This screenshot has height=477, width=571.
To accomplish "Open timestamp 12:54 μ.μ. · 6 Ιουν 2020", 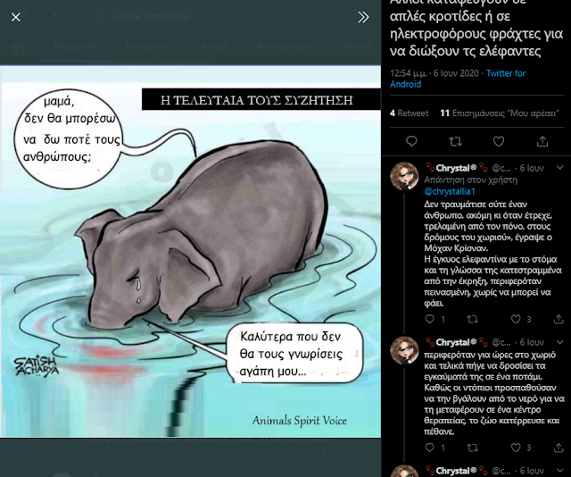I will click(434, 73).
